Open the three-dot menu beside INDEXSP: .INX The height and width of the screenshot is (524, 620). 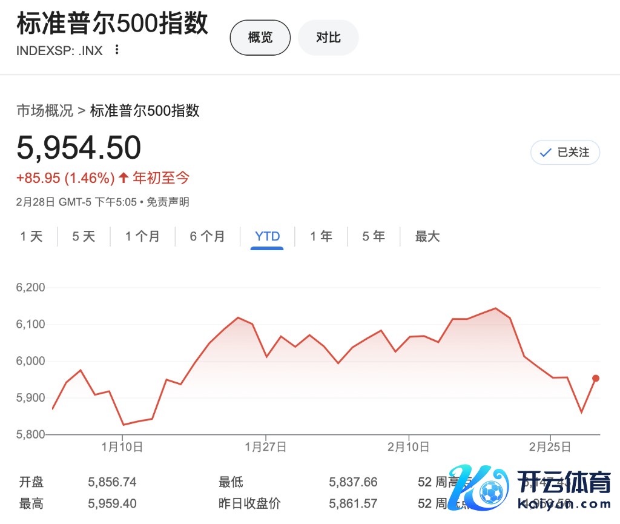pos(117,50)
